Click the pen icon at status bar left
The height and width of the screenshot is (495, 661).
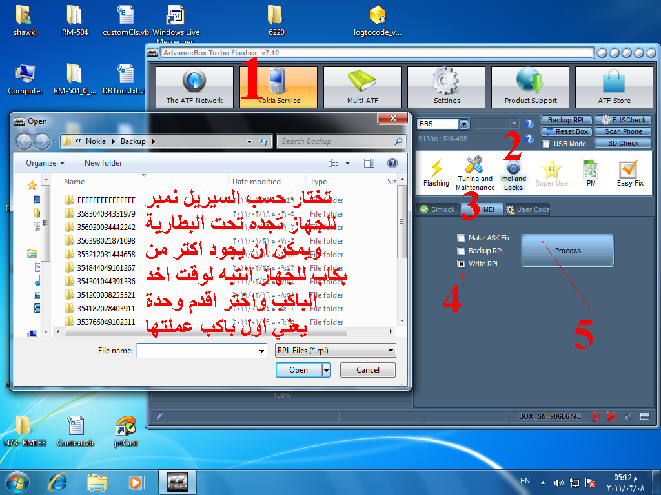pyautogui.click(x=159, y=417)
